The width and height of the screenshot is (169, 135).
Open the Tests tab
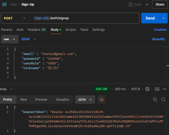[x=84, y=30]
